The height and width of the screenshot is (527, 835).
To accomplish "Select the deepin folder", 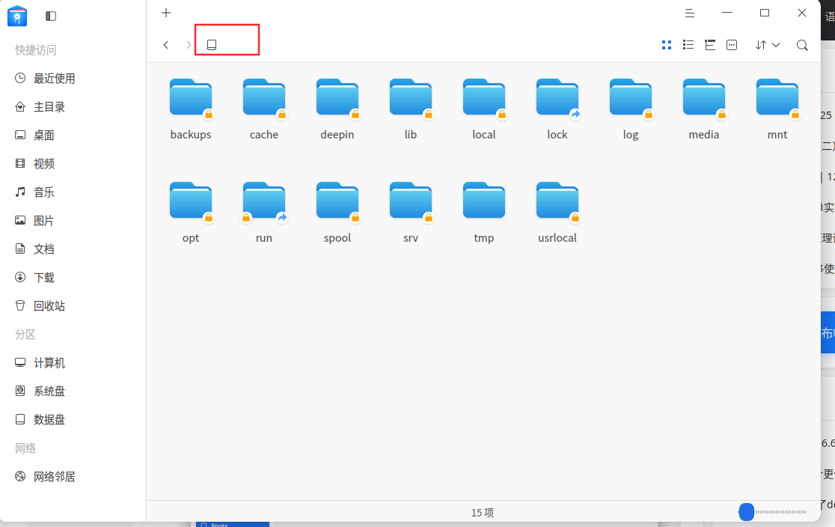I will pos(337,109).
